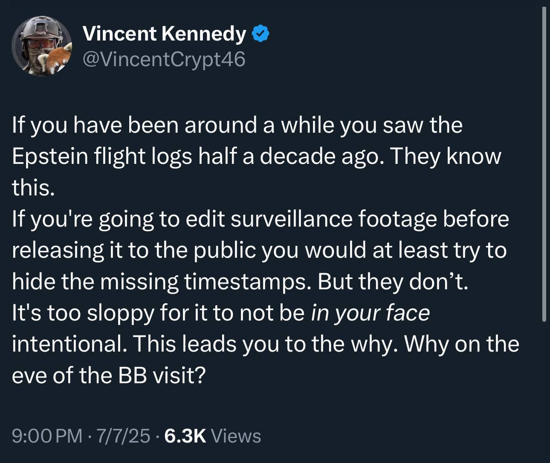Image resolution: width=550 pixels, height=463 pixels.
Task: Click the phrase "missing timestamps"
Action: click(246, 282)
